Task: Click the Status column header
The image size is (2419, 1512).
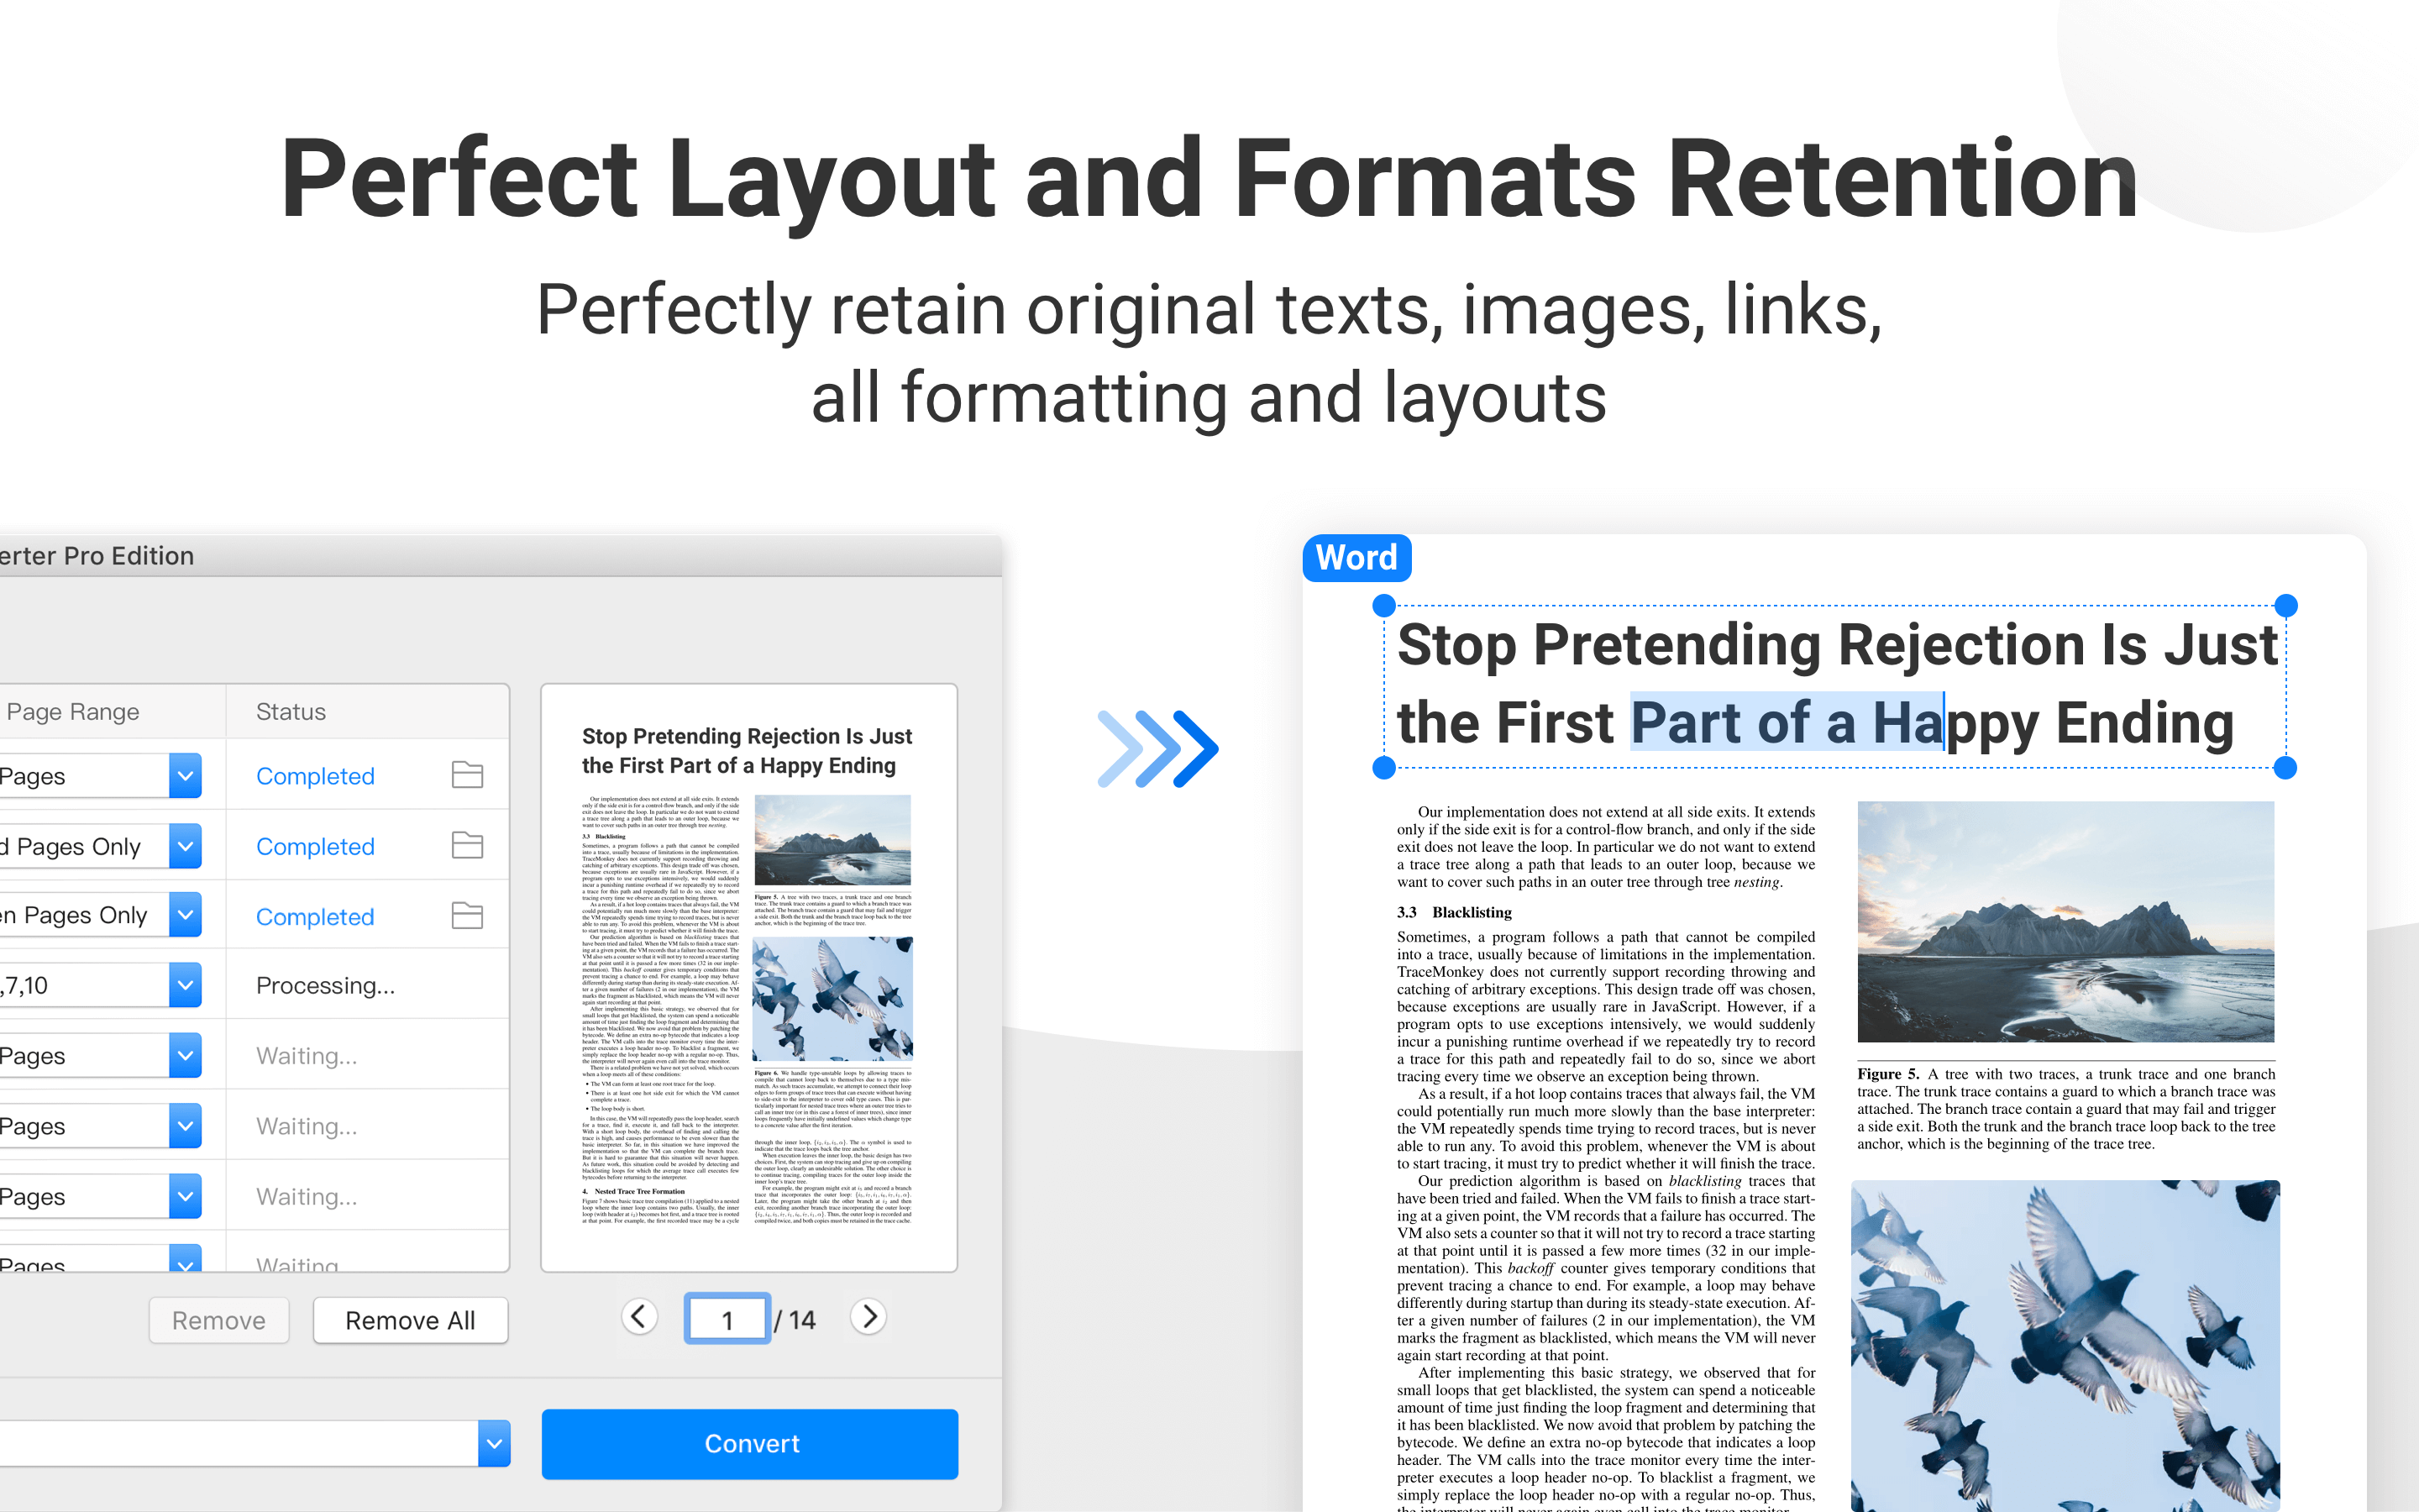Action: coord(291,712)
